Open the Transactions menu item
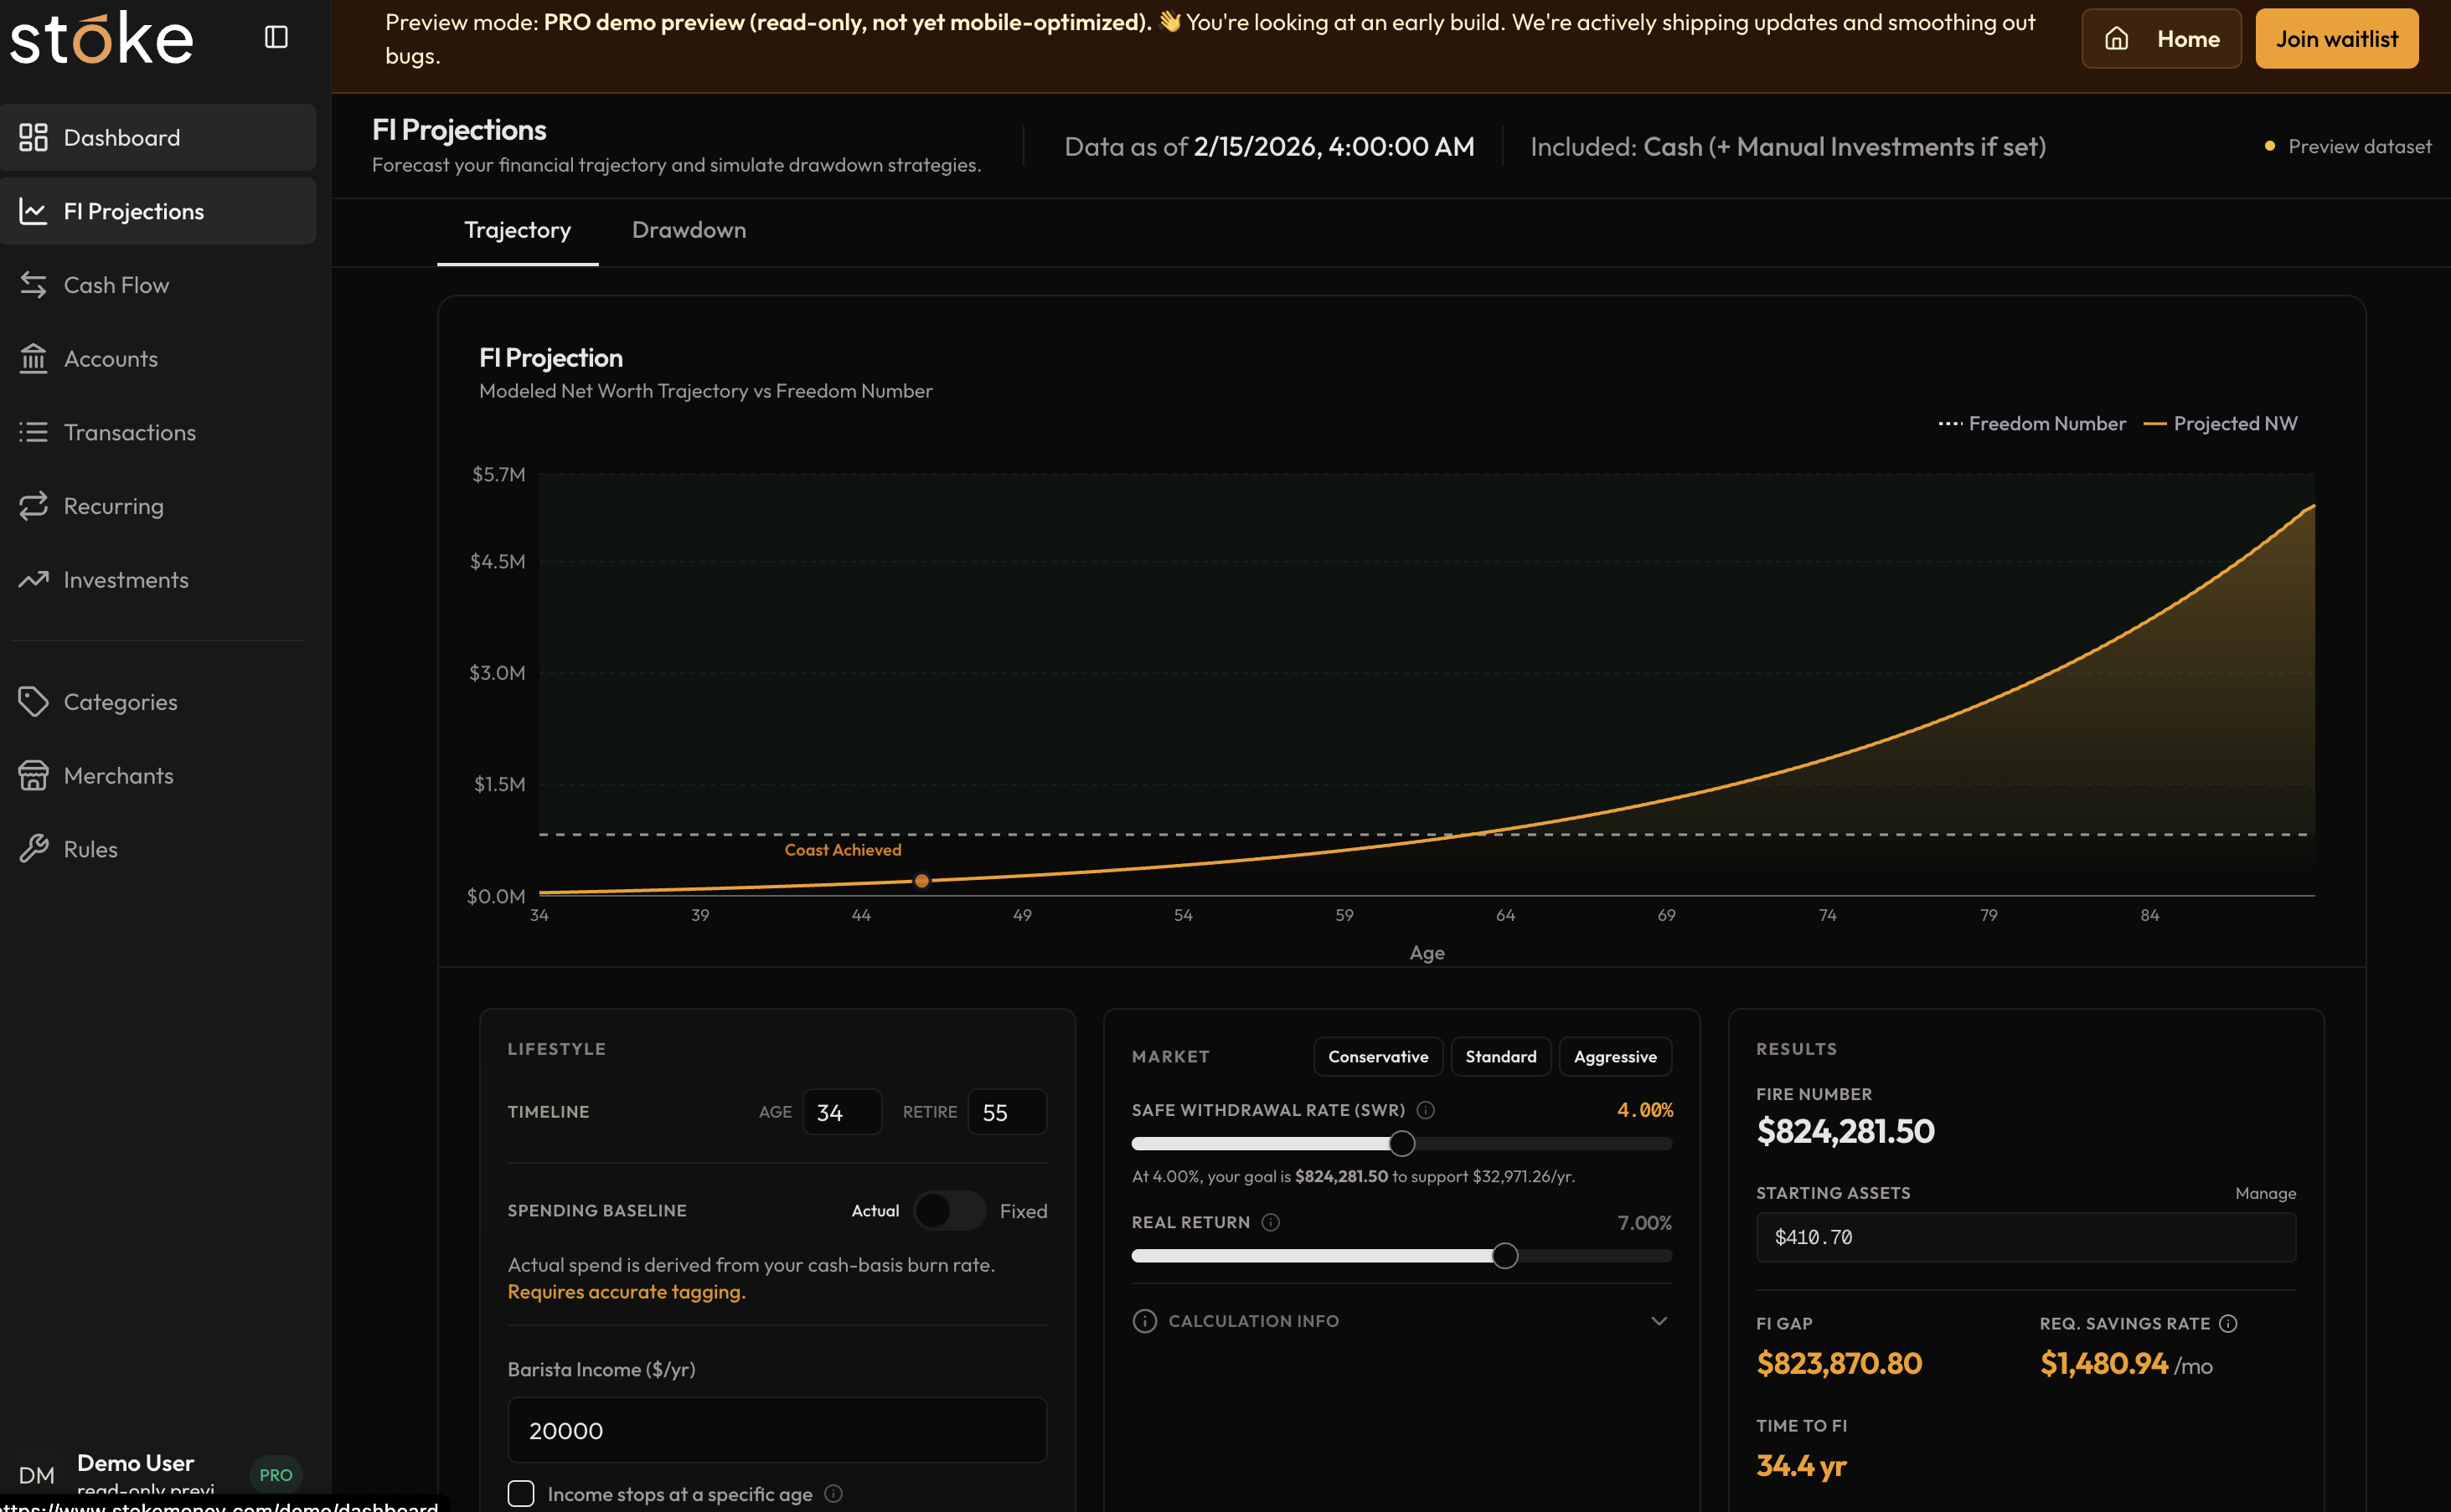Image resolution: width=2451 pixels, height=1512 pixels. pyautogui.click(x=129, y=432)
